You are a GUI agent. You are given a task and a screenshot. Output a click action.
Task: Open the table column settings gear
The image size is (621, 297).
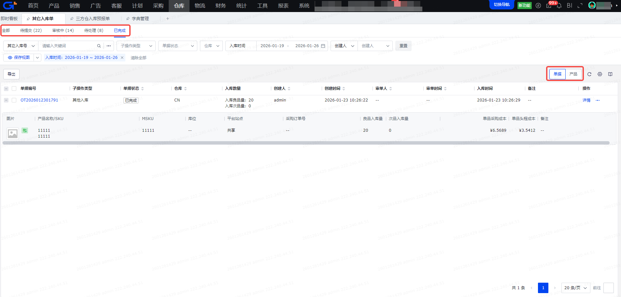pyautogui.click(x=600, y=74)
